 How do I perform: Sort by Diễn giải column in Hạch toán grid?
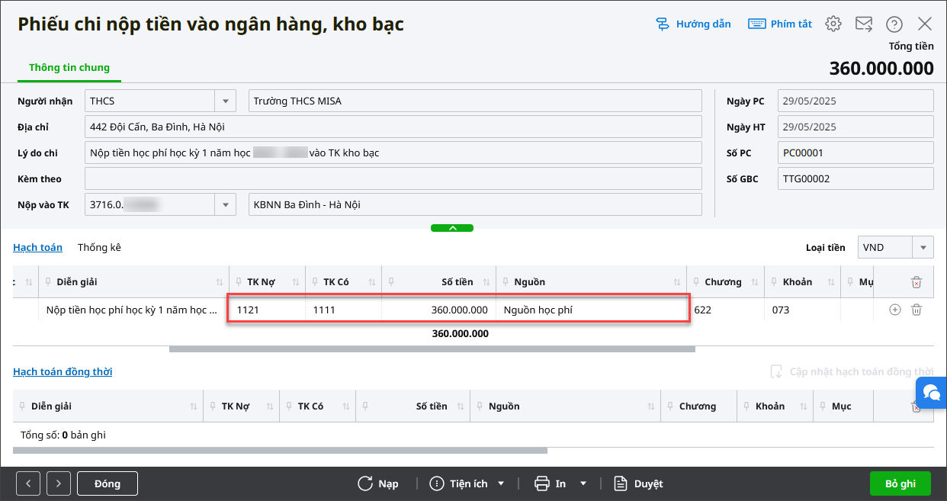tap(220, 282)
